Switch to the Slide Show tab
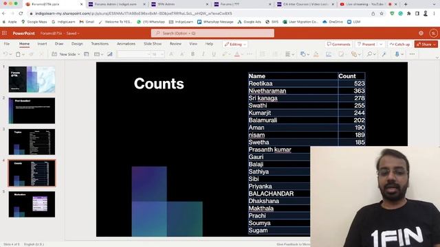 (153, 44)
